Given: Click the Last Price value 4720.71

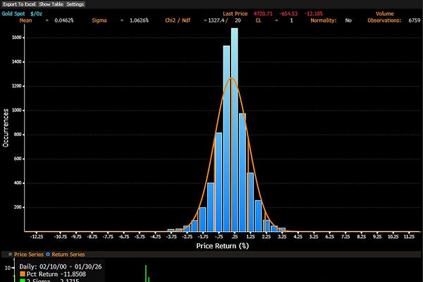Looking at the screenshot, I should [263, 13].
